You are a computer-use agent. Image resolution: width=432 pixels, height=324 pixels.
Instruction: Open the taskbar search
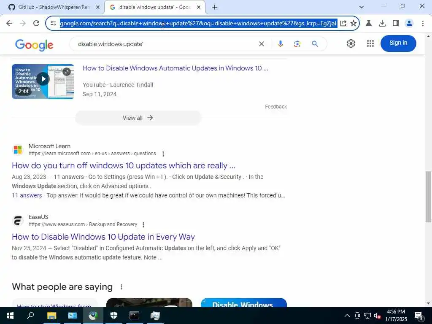[30, 316]
